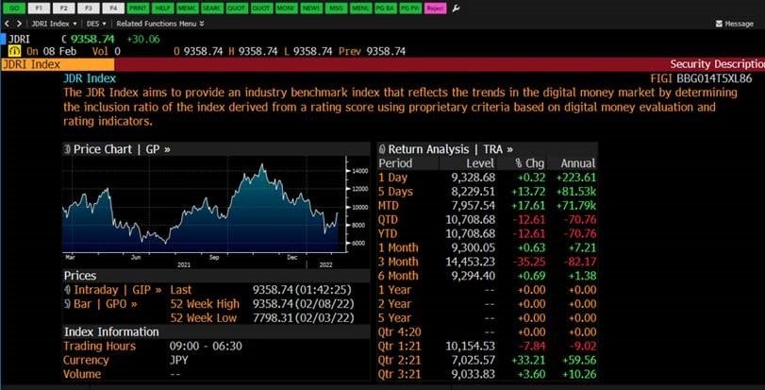Click the F3 function key
The image size is (765, 390).
(x=89, y=8)
